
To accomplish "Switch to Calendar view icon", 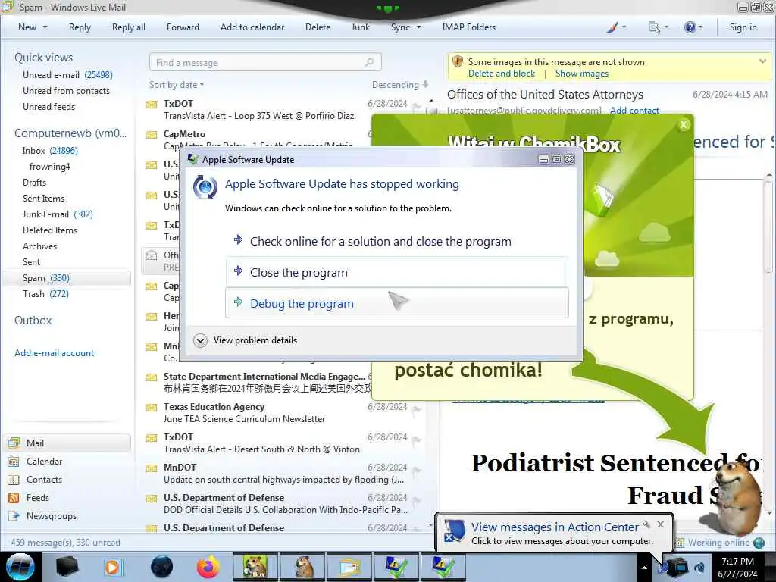I will click(x=14, y=462).
